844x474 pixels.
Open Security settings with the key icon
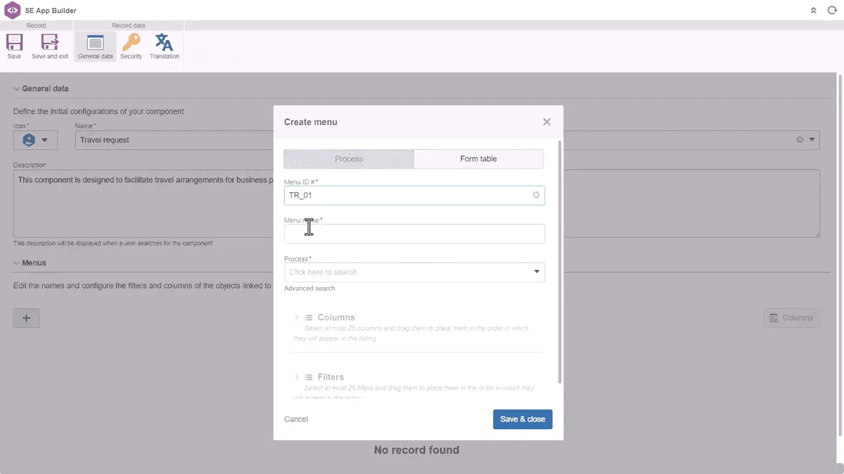131,43
